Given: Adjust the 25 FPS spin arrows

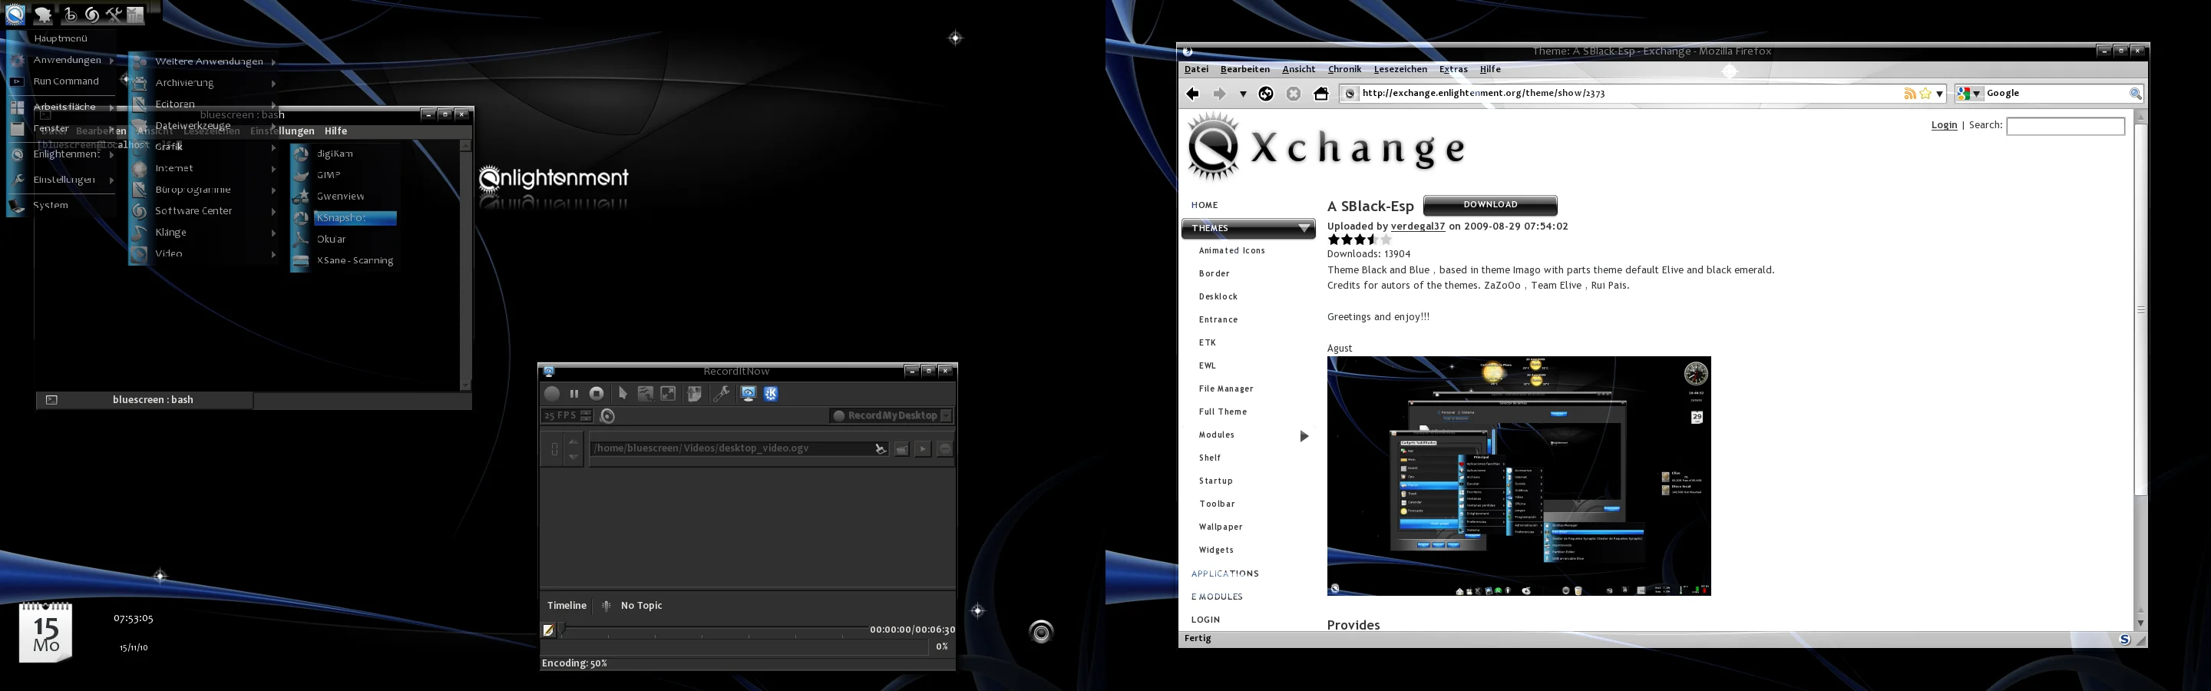Looking at the screenshot, I should [x=587, y=415].
